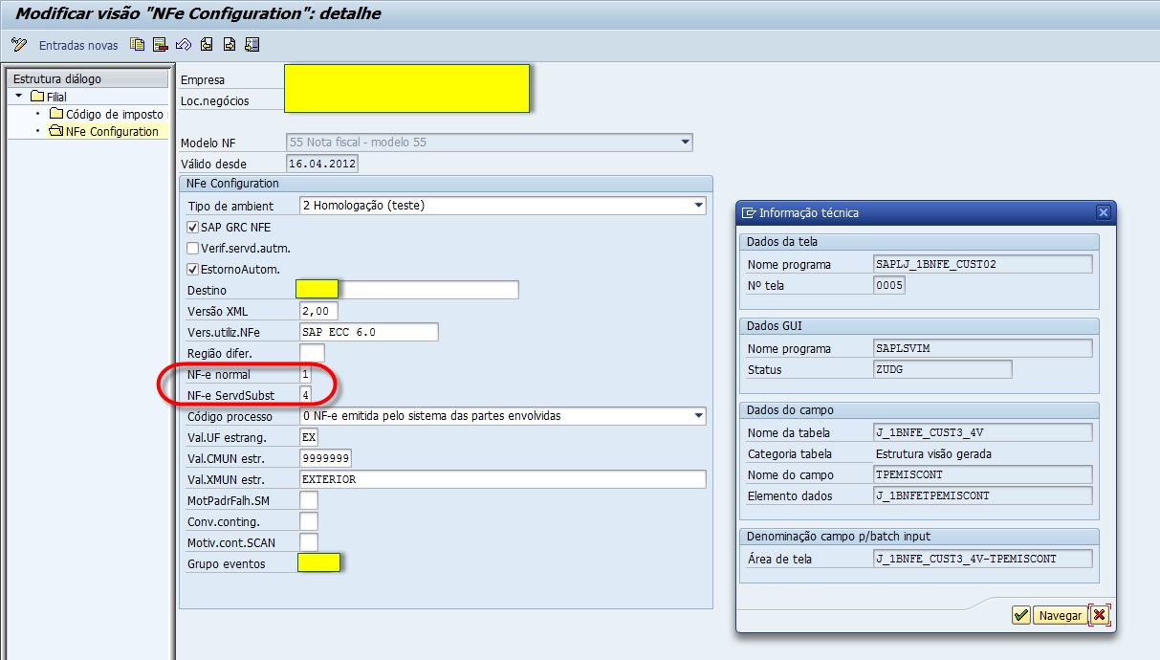Click the Desfazer (undo) toolbar icon
The height and width of the screenshot is (660, 1160).
pyautogui.click(x=184, y=44)
